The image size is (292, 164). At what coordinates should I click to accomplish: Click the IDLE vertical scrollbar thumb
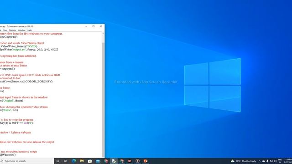[104, 99]
